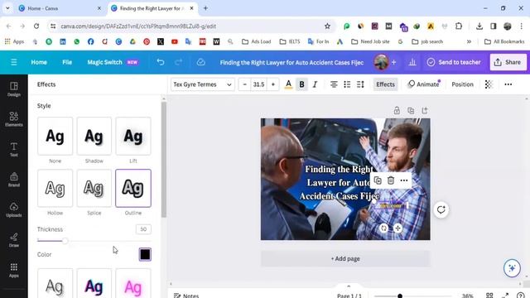This screenshot has height=298, width=530.
Task: Decrease the font size
Action: 245,84
